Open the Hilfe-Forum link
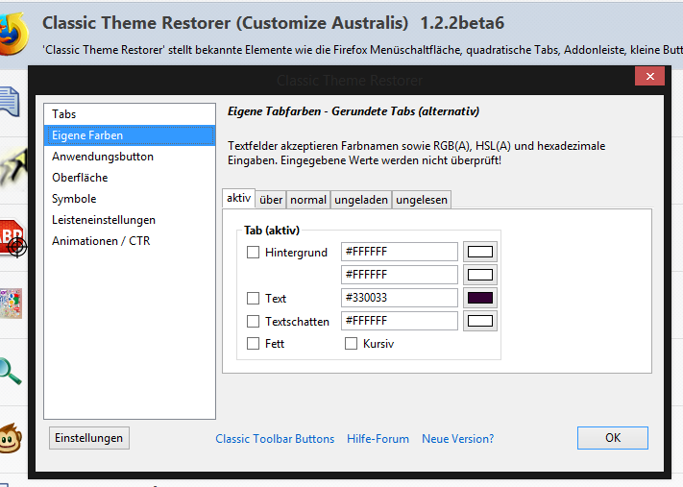Screen dimensions: 683x487 click(x=378, y=439)
